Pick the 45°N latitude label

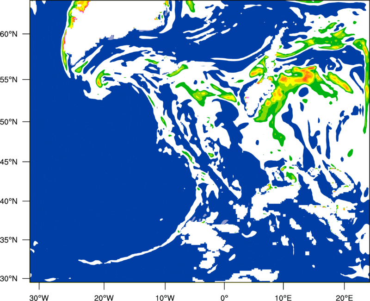tap(9, 162)
